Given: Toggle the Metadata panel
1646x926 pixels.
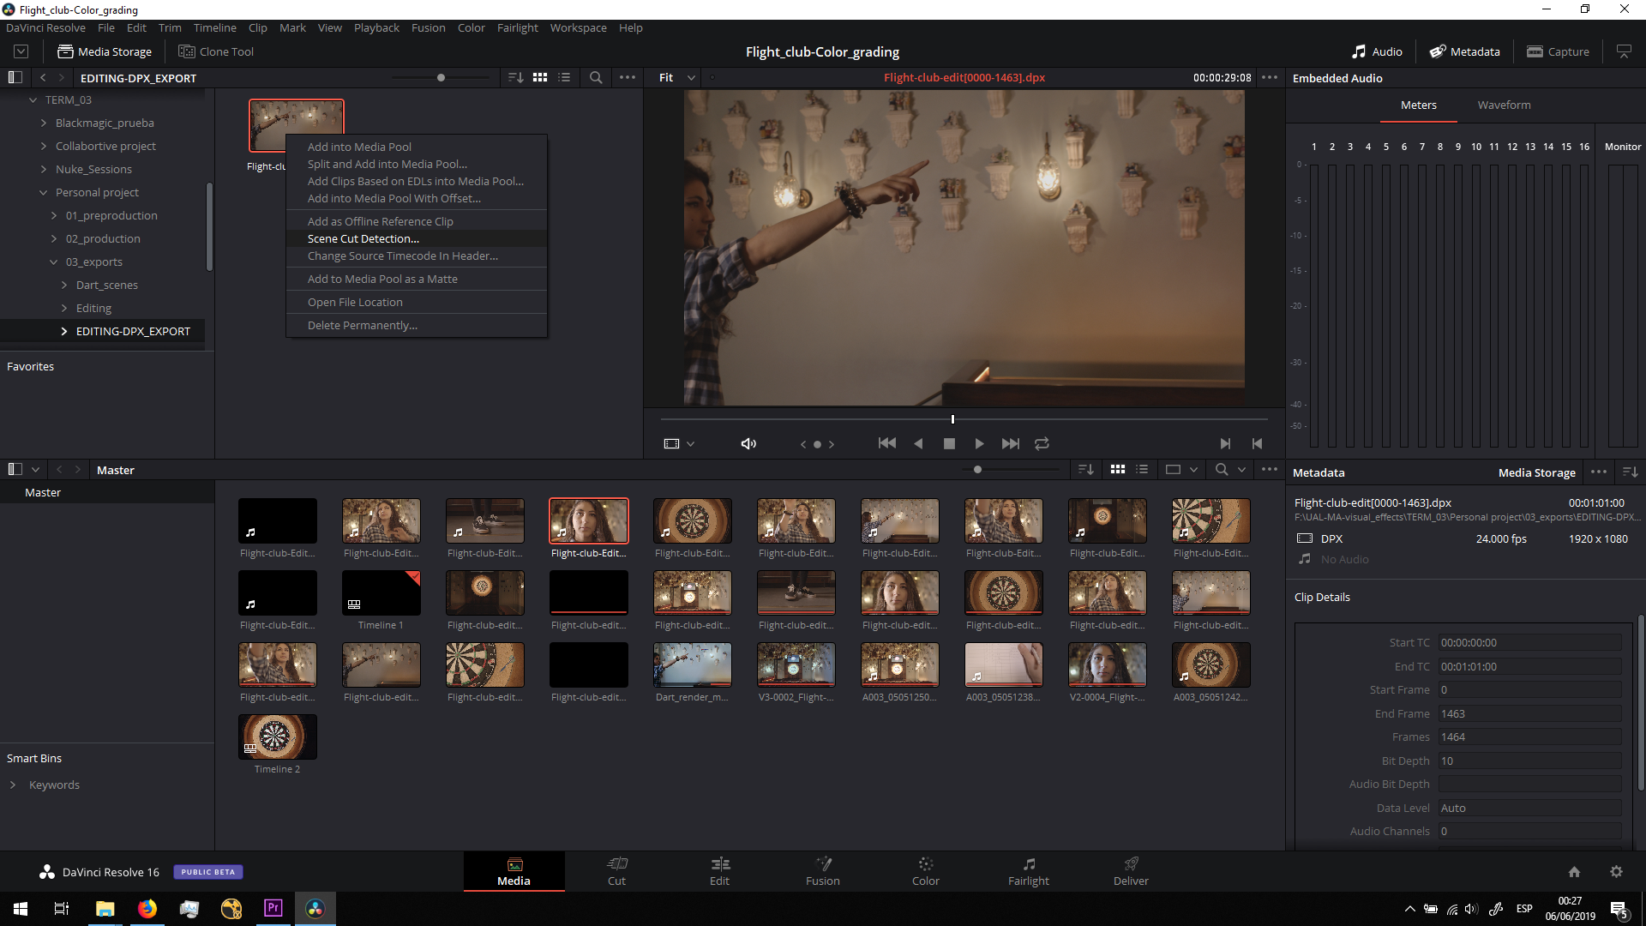Looking at the screenshot, I should tap(1464, 51).
